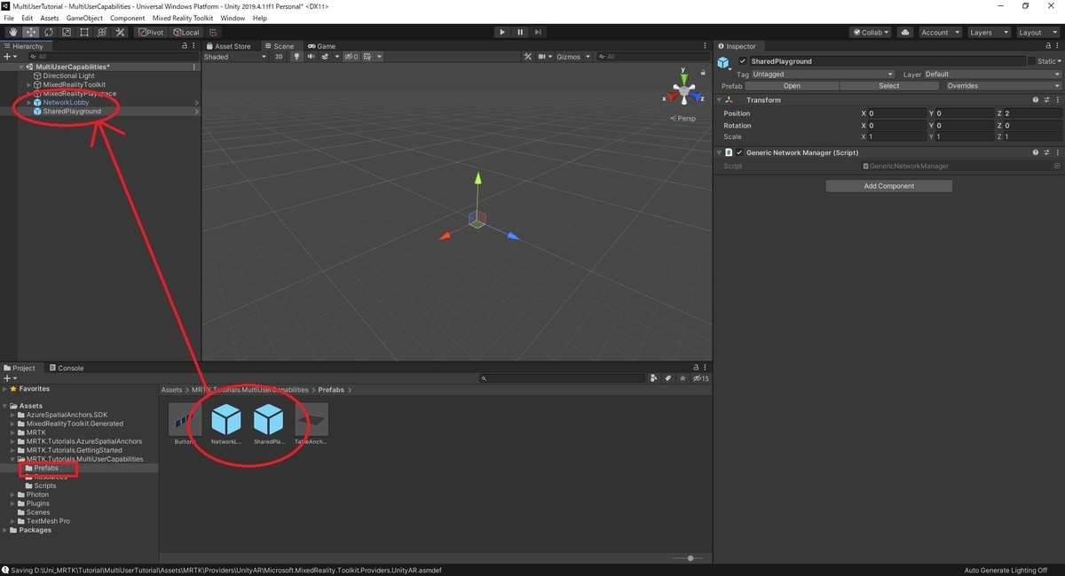Select the Scale tool in toolbar
Image resolution: width=1065 pixels, height=576 pixels.
[x=67, y=32]
